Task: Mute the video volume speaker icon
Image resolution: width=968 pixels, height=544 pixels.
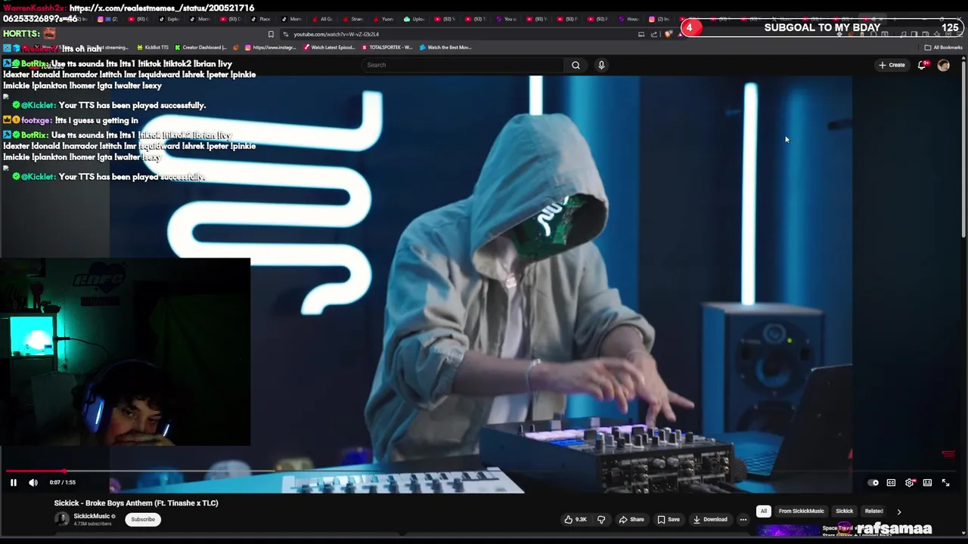Action: tap(33, 483)
